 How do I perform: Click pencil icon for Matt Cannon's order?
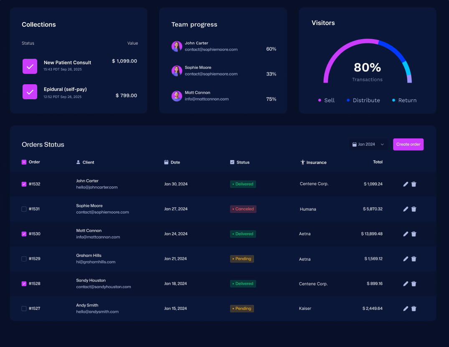(406, 234)
